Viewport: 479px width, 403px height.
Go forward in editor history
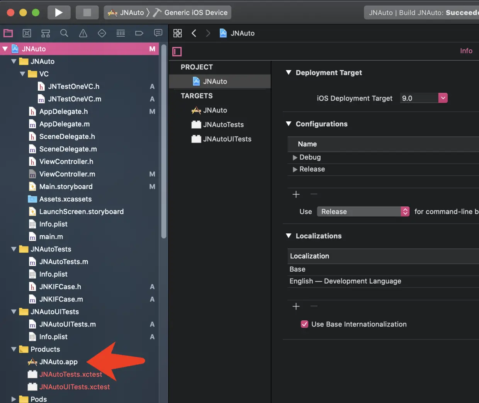208,33
